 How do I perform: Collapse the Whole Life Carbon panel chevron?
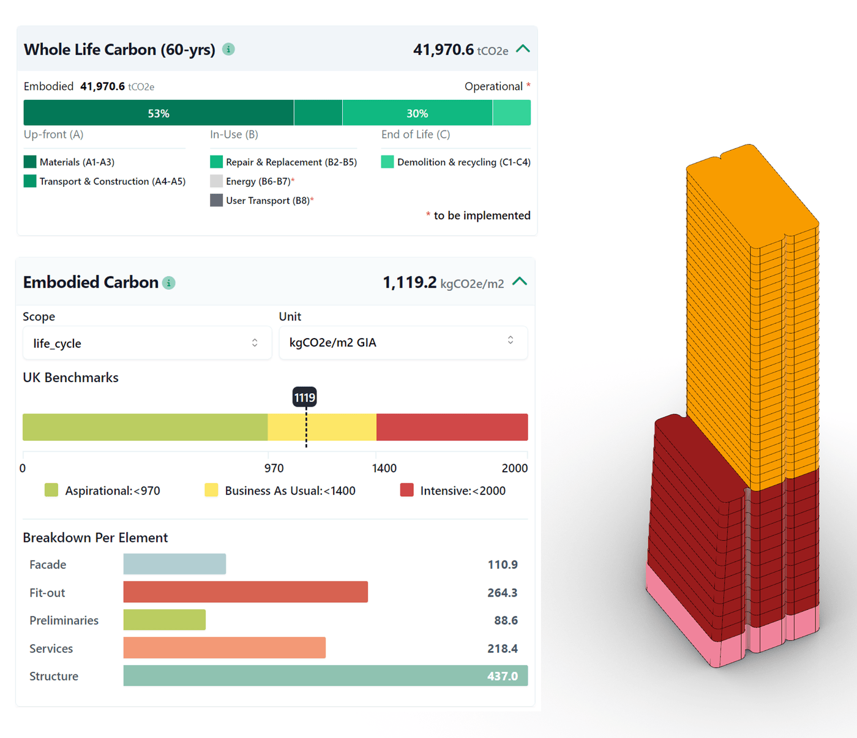[x=523, y=49]
